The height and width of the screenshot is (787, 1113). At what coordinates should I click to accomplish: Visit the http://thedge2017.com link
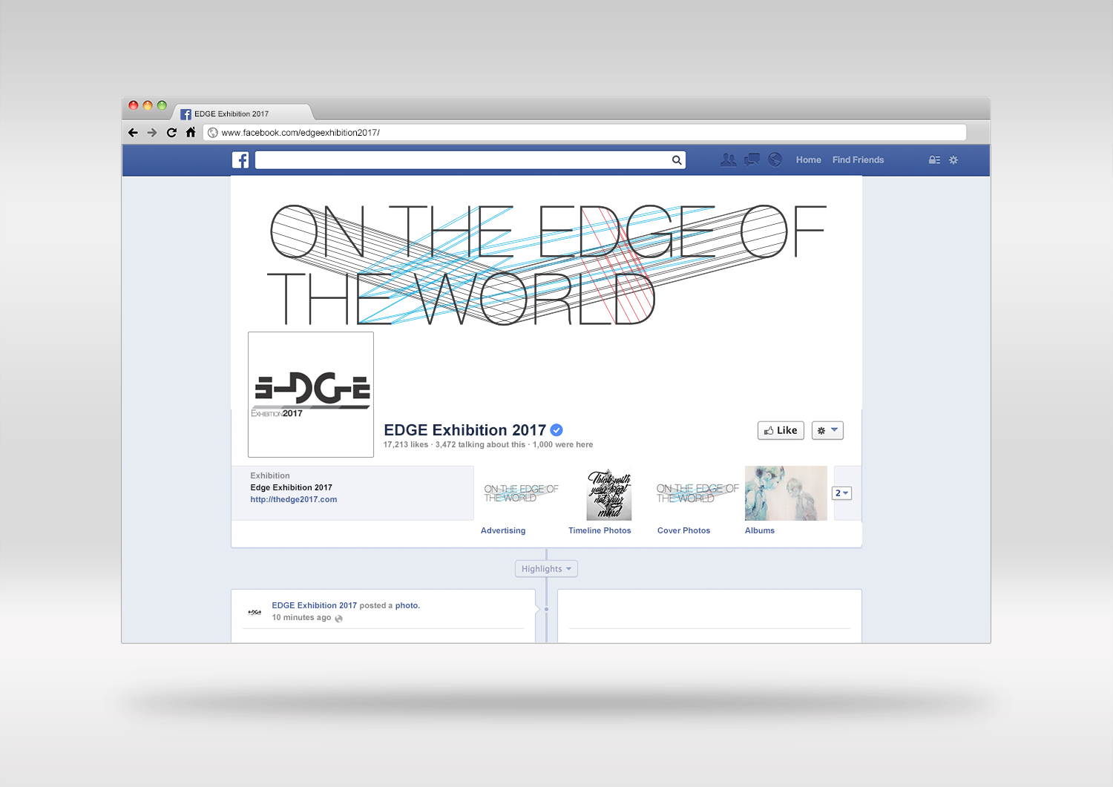point(294,500)
